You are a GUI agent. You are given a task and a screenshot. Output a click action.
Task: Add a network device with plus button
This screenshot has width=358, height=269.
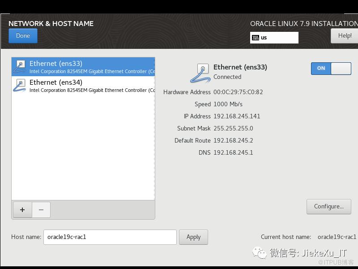(22, 210)
